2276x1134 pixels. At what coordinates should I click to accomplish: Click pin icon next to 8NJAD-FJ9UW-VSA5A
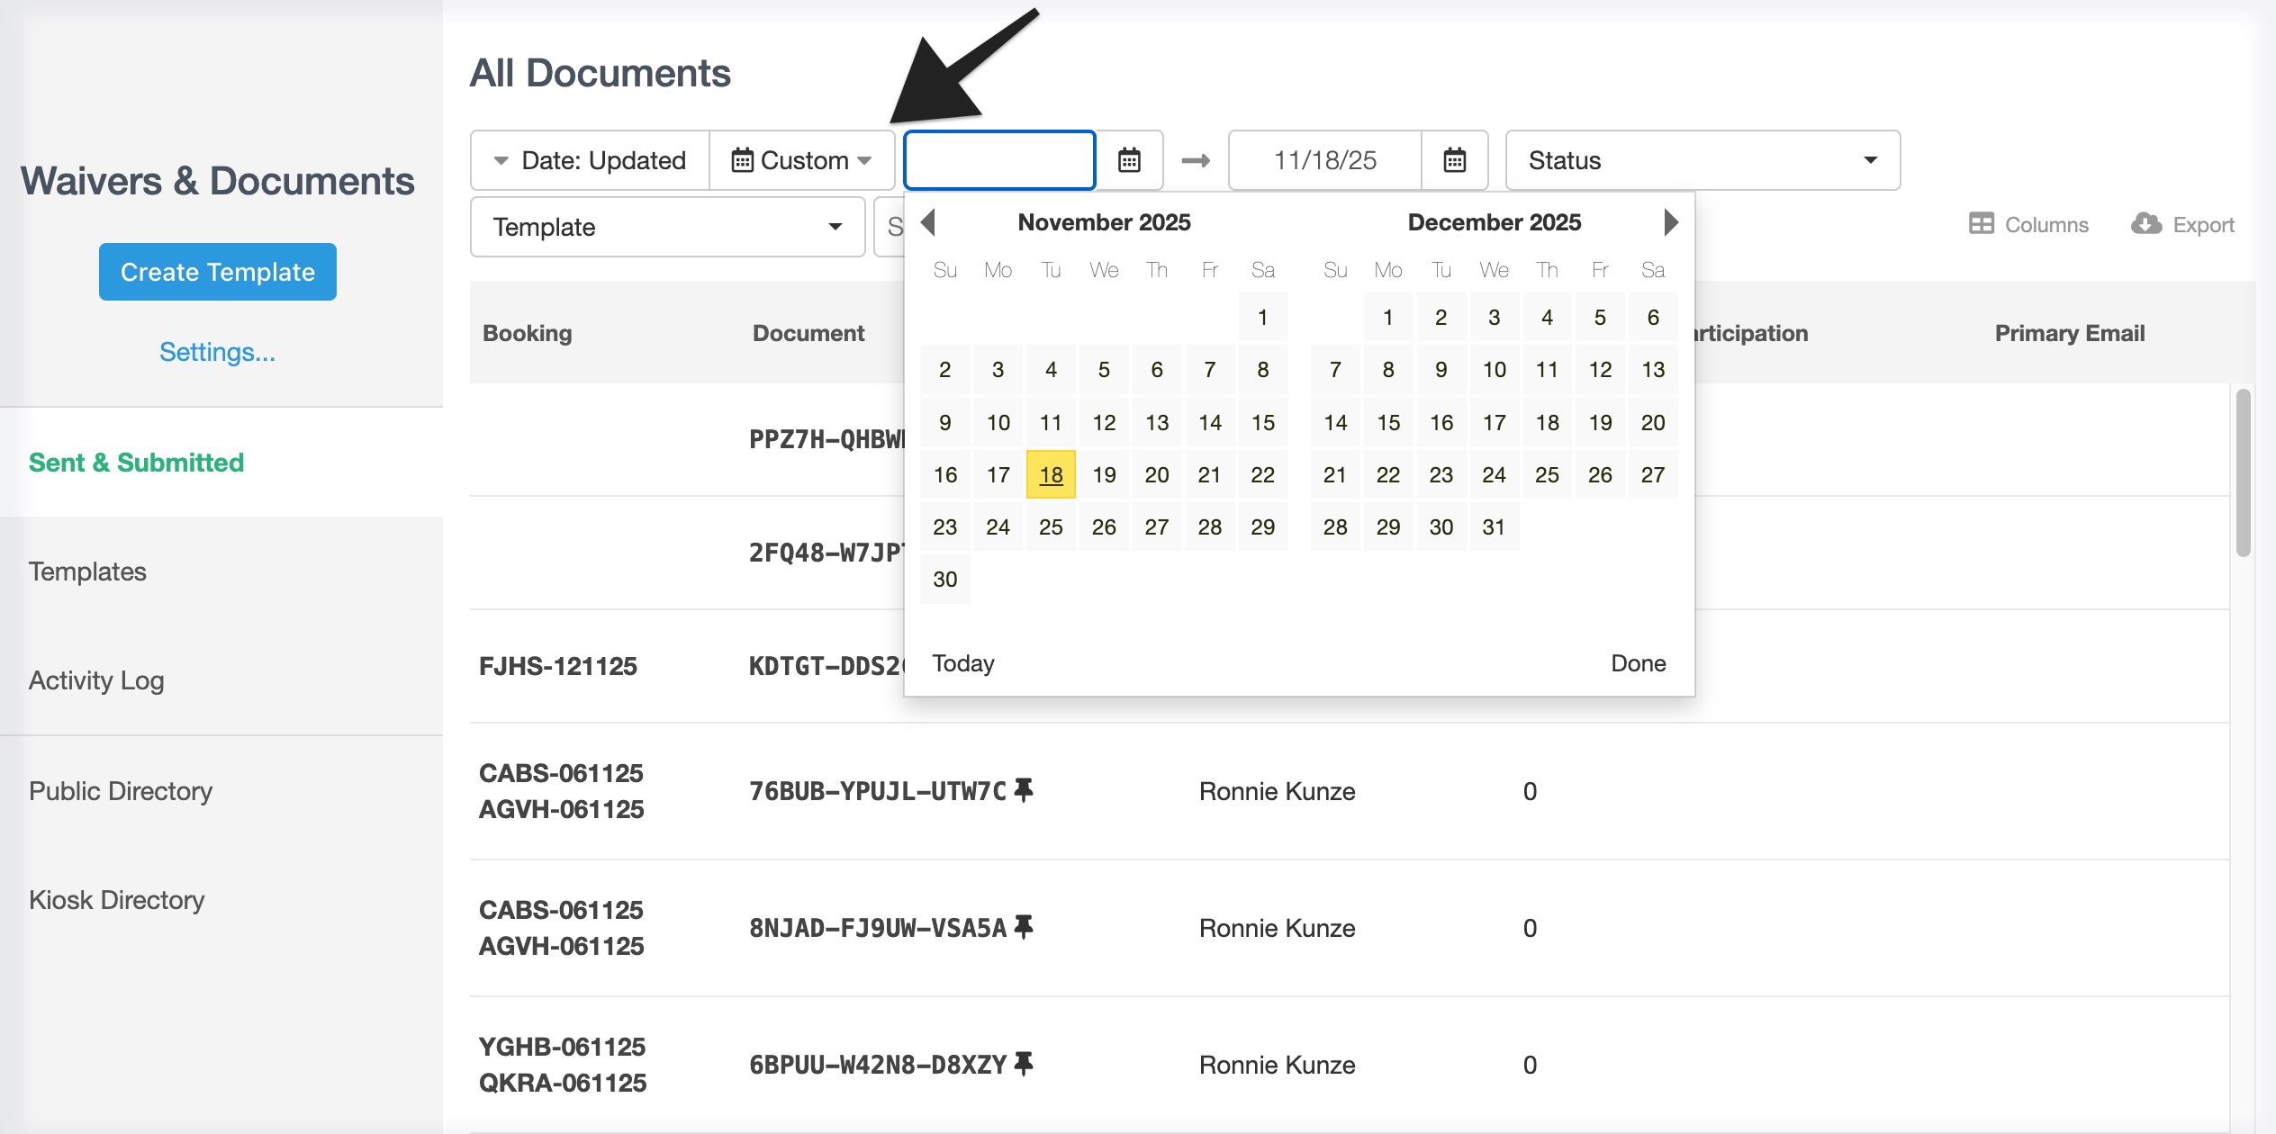(1024, 927)
